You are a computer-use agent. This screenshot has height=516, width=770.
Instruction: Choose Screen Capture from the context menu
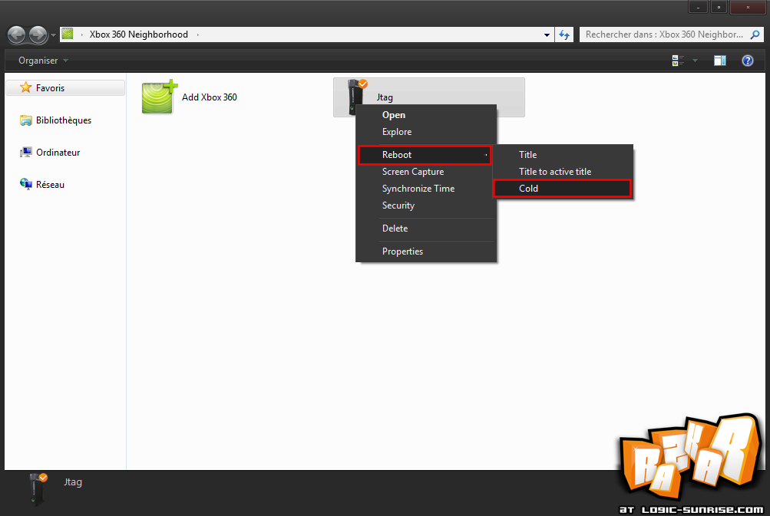click(x=426, y=172)
